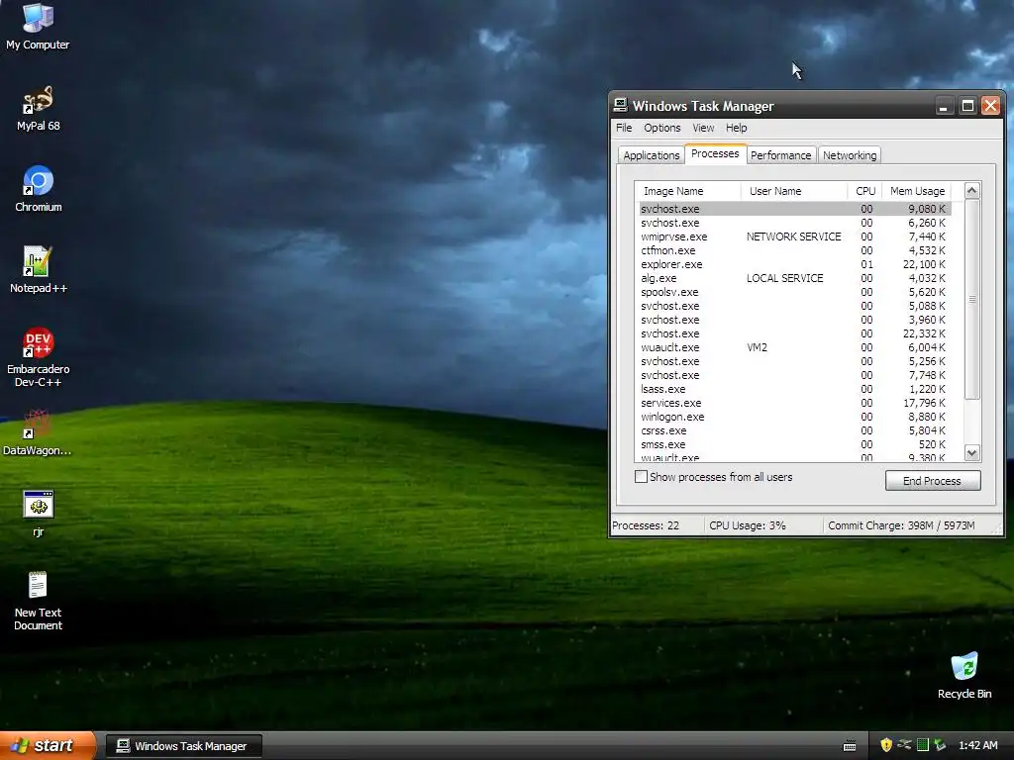Click the process list scroll up arrow
Screen dimensions: 1014x760
pyautogui.click(x=972, y=191)
